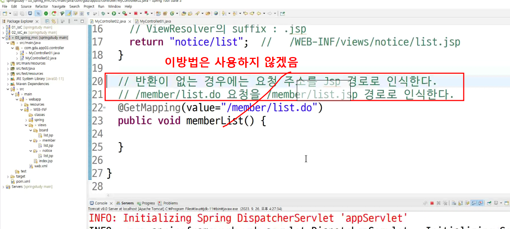This screenshot has height=229, width=510.
Task: Expand the target folder node
Action: tap(8, 176)
